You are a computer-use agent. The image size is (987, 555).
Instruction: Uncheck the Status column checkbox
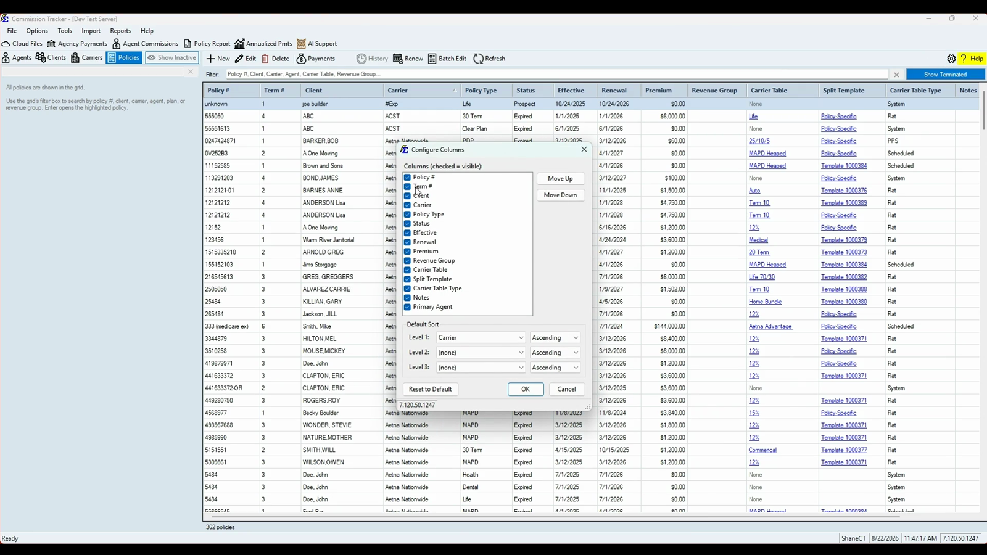tap(407, 223)
